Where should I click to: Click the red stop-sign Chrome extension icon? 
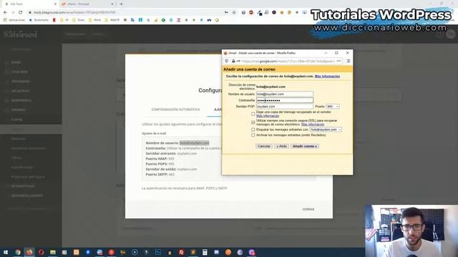(251, 13)
